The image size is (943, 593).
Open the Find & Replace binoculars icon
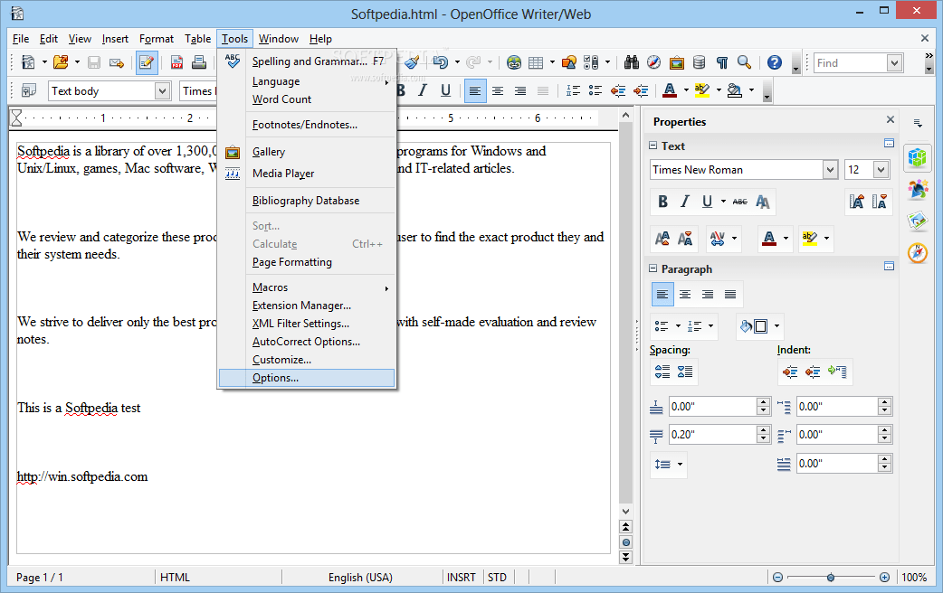pos(632,62)
